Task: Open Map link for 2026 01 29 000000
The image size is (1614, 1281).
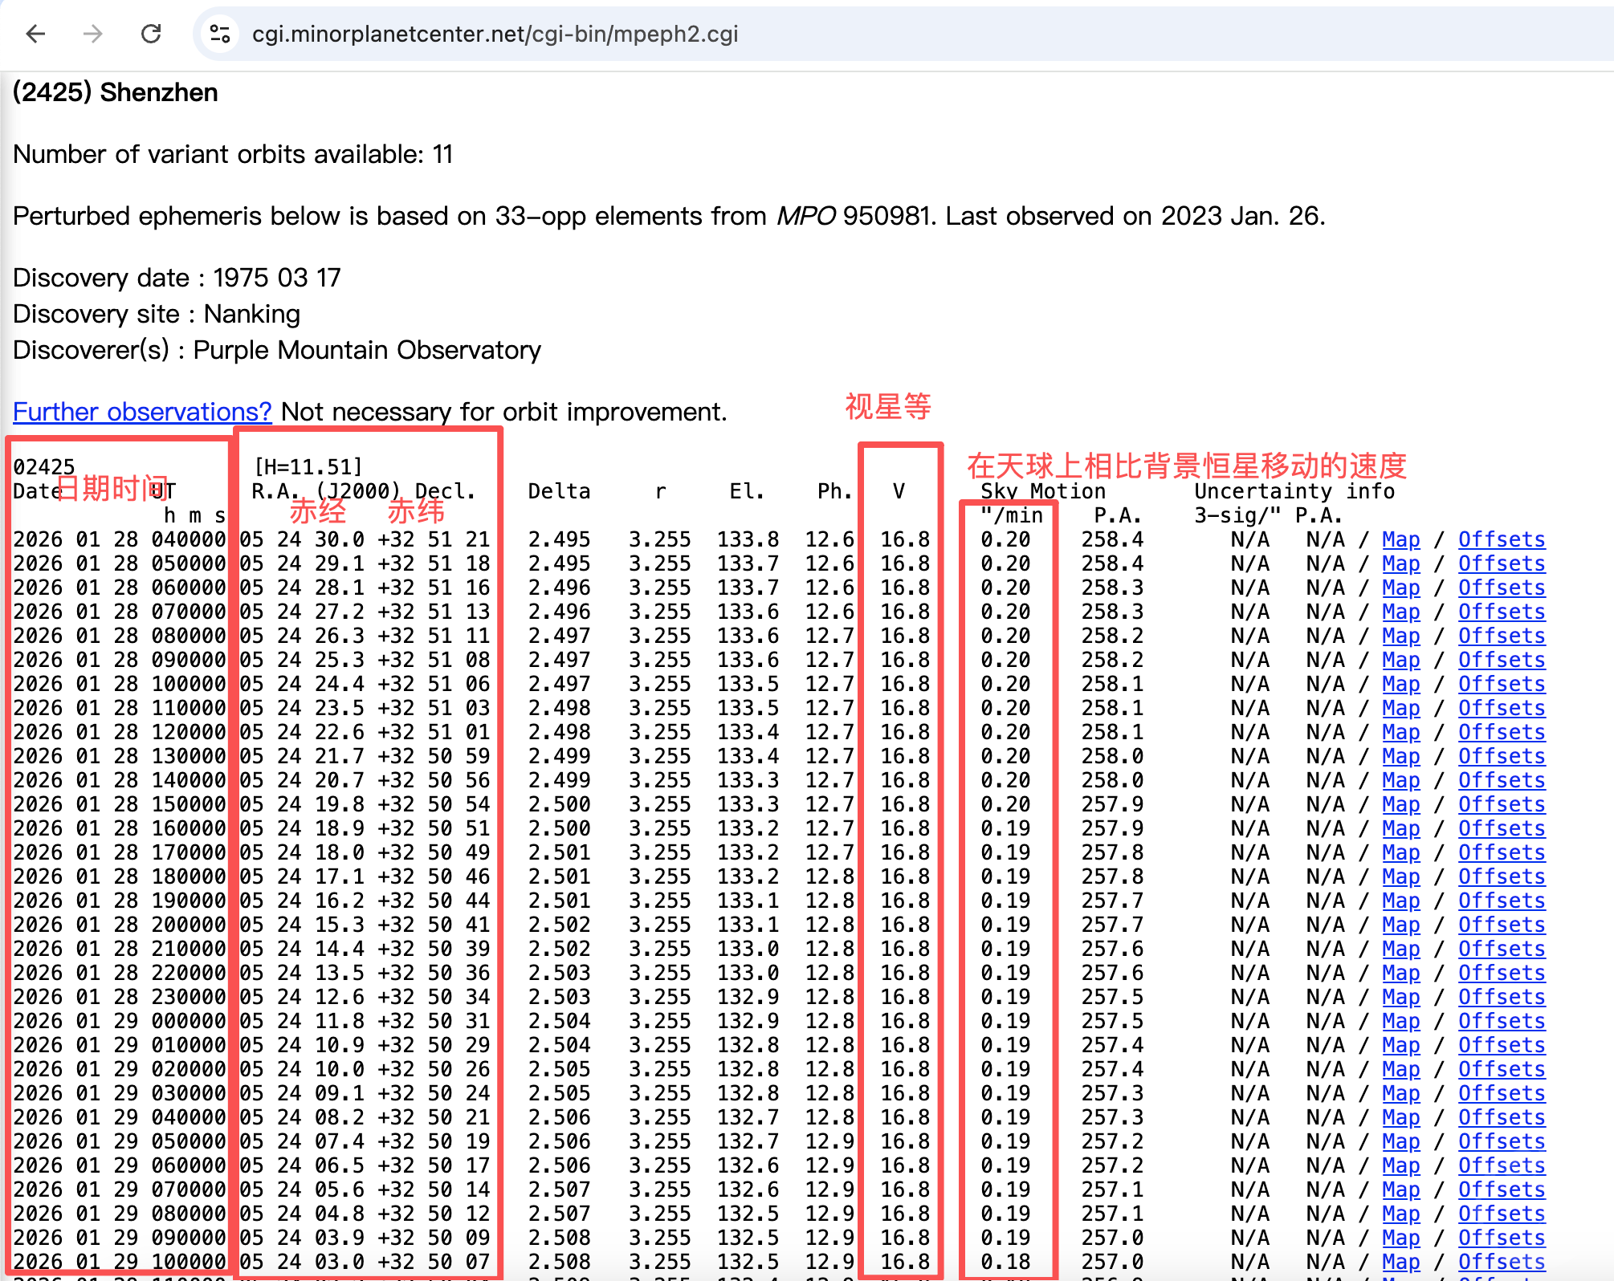Action: point(1400,1021)
